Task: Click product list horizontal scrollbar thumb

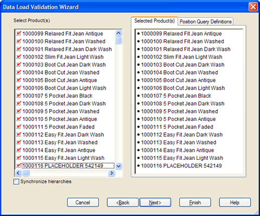Action: [25, 173]
